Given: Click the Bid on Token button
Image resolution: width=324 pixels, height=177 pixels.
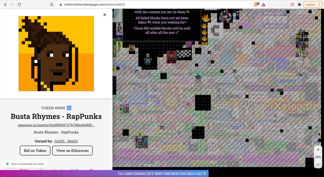Looking at the screenshot, I should pos(35,151).
